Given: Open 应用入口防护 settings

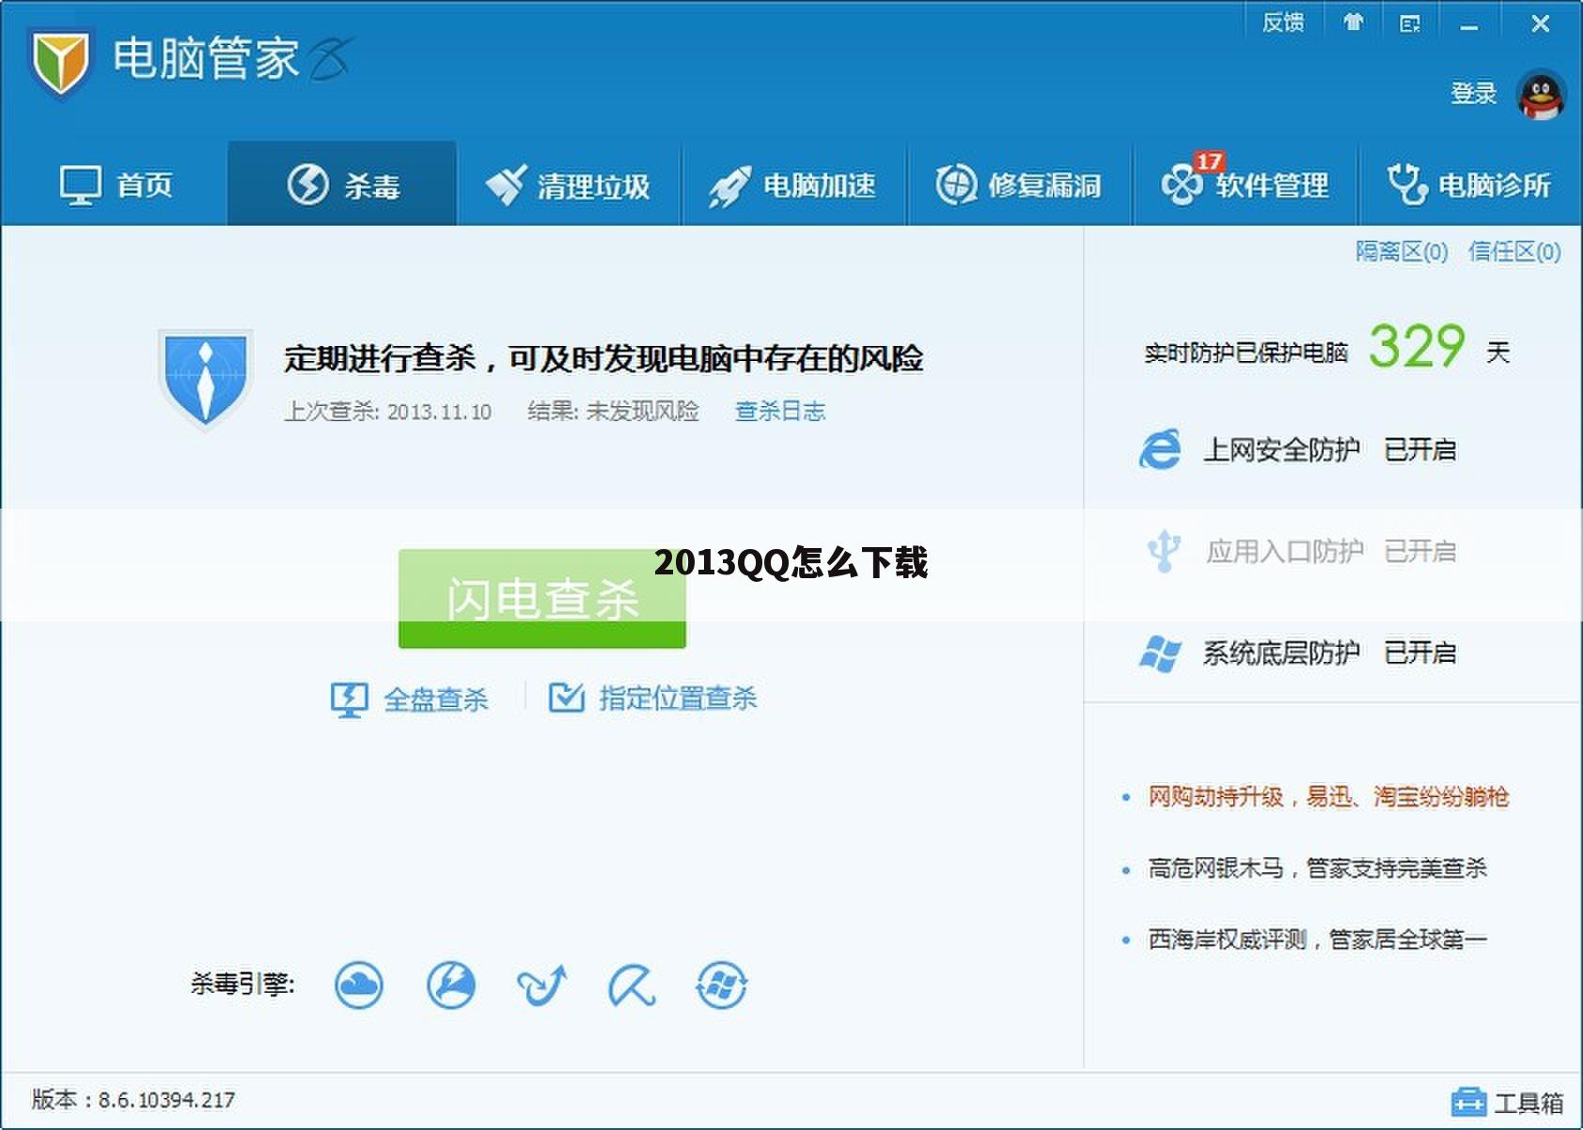Looking at the screenshot, I should (x=1284, y=551).
